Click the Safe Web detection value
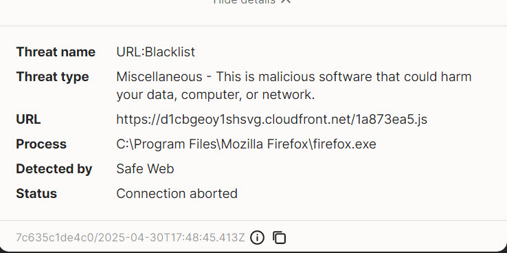The image size is (507, 253). tap(145, 169)
